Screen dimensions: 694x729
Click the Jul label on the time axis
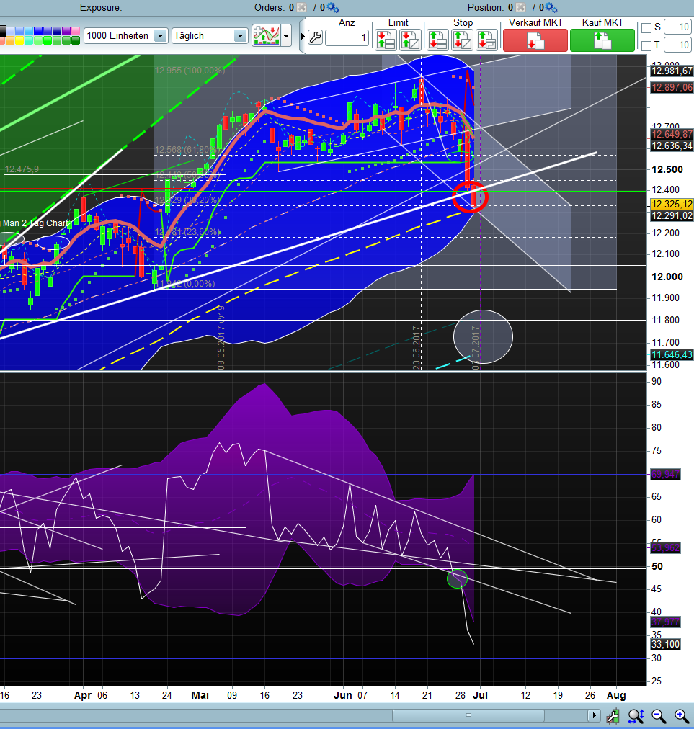click(480, 695)
